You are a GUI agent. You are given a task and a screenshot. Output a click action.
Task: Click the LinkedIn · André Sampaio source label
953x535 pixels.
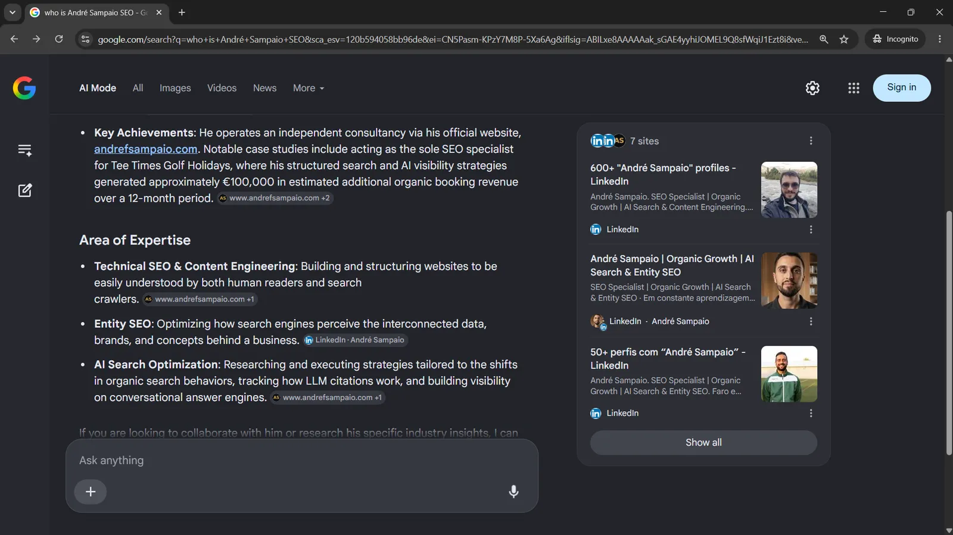659,321
